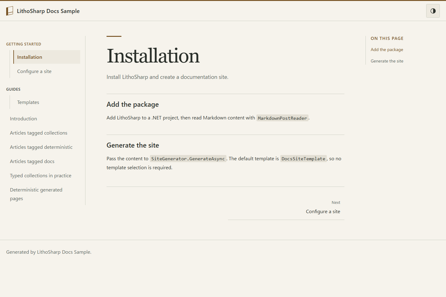446x297 pixels.
Task: Click the Installation page title
Action: (153, 56)
